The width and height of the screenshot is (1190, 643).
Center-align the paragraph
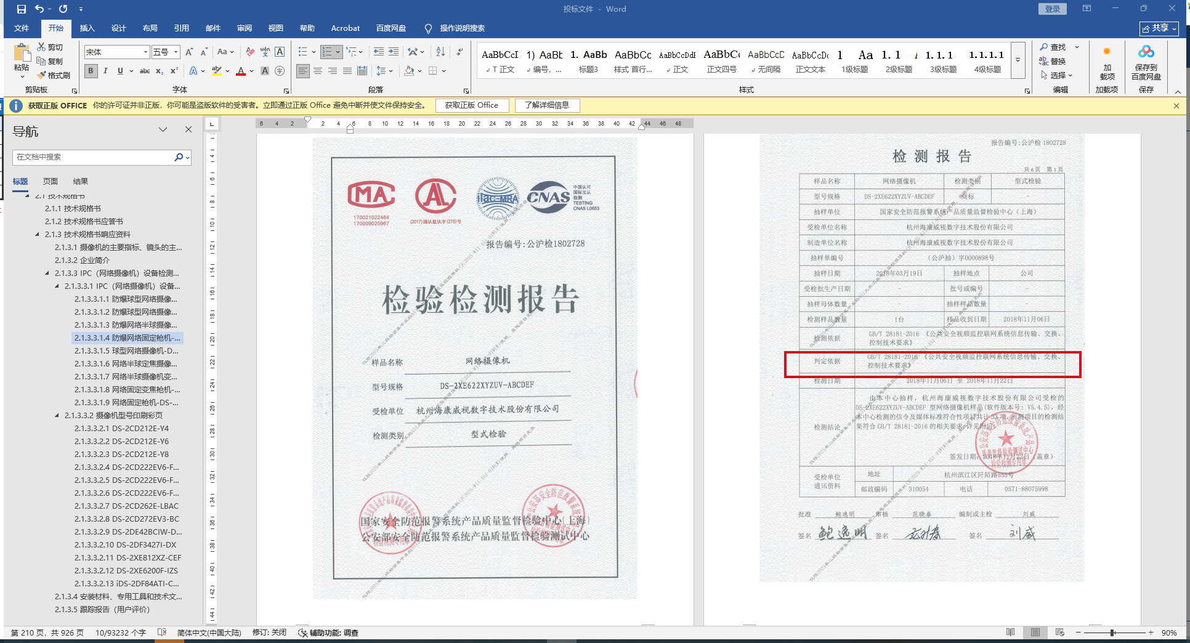point(318,71)
